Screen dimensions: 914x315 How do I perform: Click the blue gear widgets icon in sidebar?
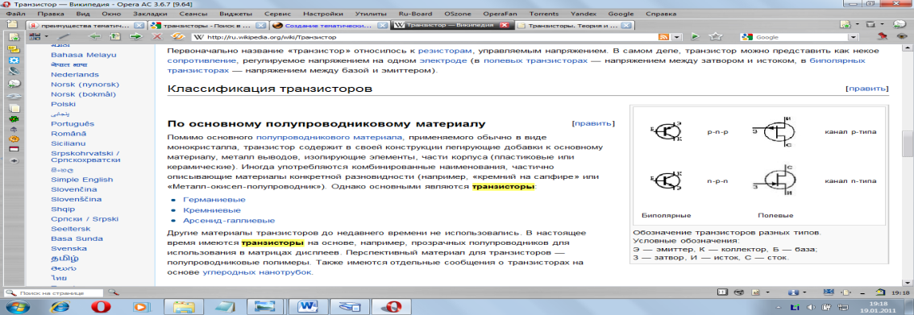14,60
